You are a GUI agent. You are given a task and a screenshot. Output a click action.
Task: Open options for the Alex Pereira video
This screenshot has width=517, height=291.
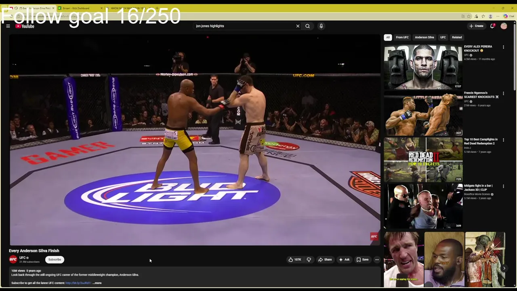(x=503, y=47)
